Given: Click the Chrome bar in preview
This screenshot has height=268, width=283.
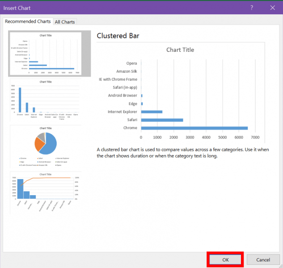Looking at the screenshot, I should tap(194, 128).
